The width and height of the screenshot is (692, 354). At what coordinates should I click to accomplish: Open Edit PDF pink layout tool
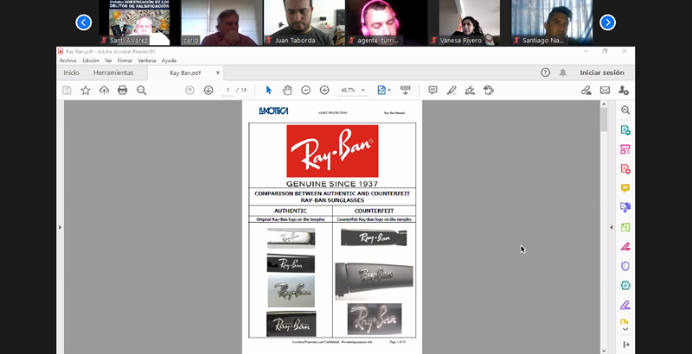(x=625, y=149)
